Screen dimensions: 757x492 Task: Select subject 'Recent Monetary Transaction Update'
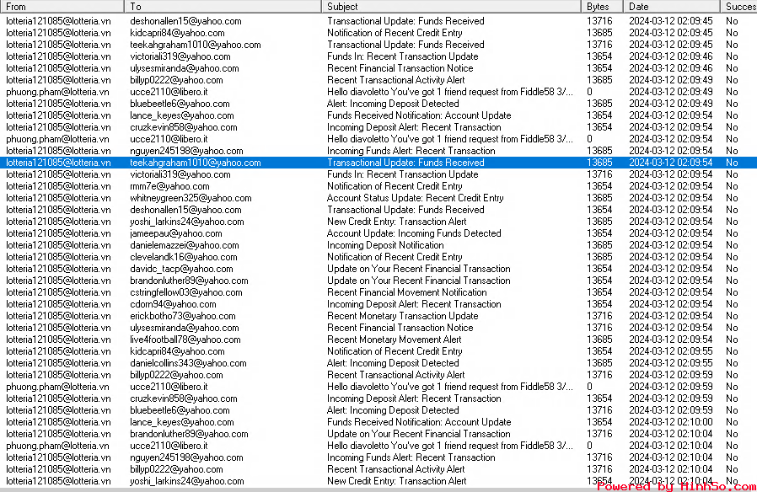(402, 316)
